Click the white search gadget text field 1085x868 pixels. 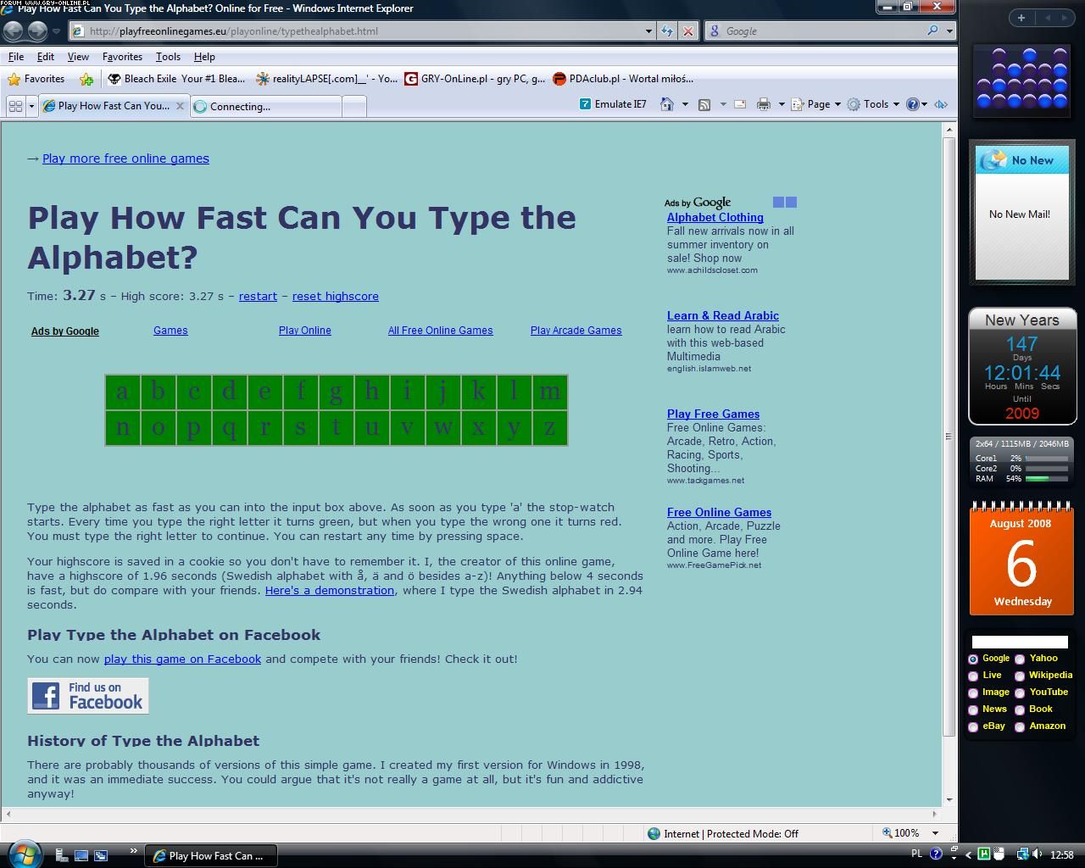click(1020, 642)
